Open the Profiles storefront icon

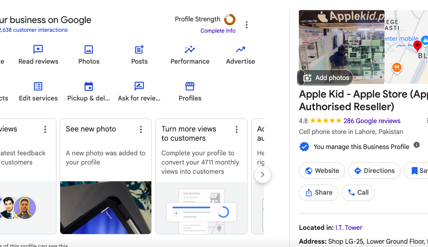click(x=190, y=86)
